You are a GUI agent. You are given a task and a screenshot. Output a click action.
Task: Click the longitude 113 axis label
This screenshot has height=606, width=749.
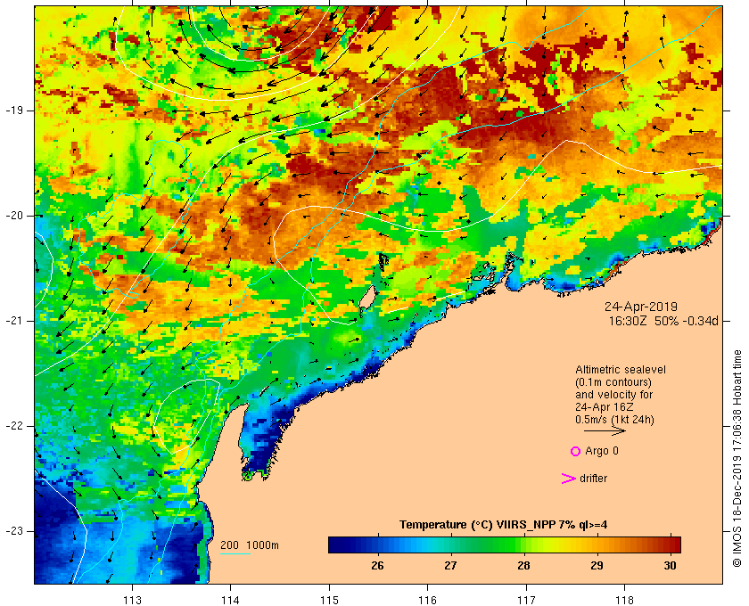pyautogui.click(x=132, y=601)
